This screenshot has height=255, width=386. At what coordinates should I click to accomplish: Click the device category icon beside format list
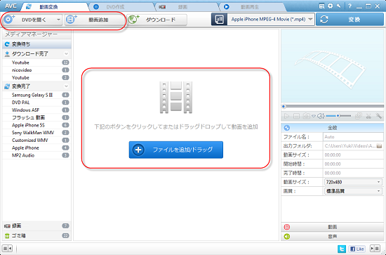[219, 19]
